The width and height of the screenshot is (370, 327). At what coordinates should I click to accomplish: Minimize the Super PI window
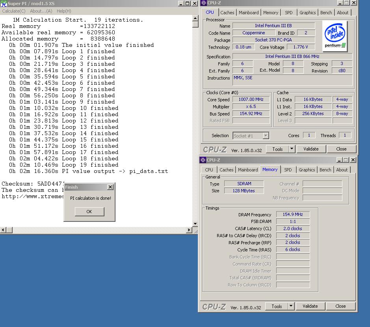click(181, 3)
